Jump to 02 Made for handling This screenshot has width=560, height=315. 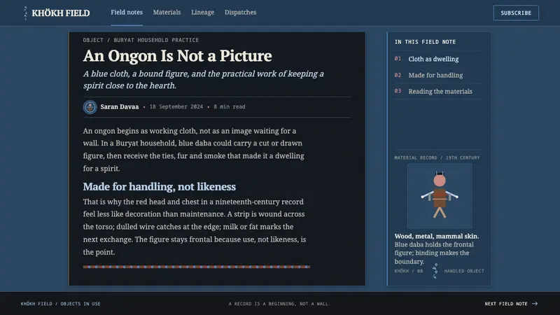coord(439,76)
